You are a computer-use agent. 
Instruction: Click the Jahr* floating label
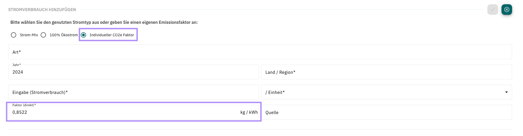[16, 65]
